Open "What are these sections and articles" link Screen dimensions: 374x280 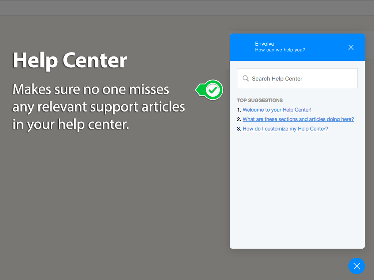[298, 119]
